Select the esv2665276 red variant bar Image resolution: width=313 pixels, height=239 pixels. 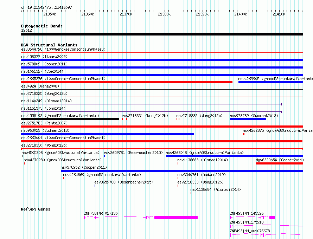tap(127, 82)
